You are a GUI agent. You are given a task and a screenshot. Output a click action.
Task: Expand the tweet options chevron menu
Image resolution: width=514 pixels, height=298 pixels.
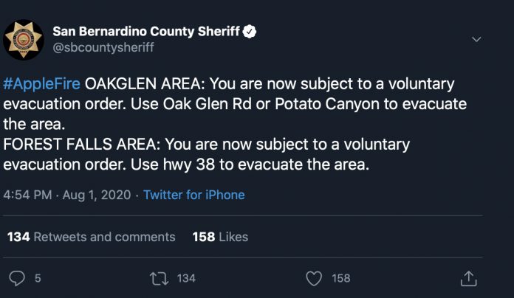click(x=476, y=40)
